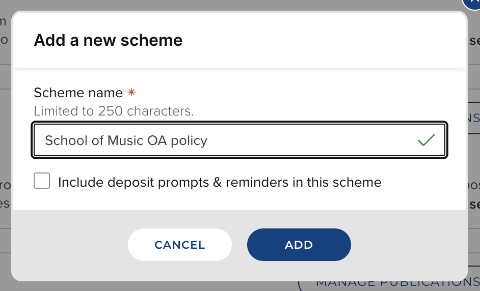Click the word 'Music' in the scheme name
Viewport: 480px width, 291px height.
point(125,140)
